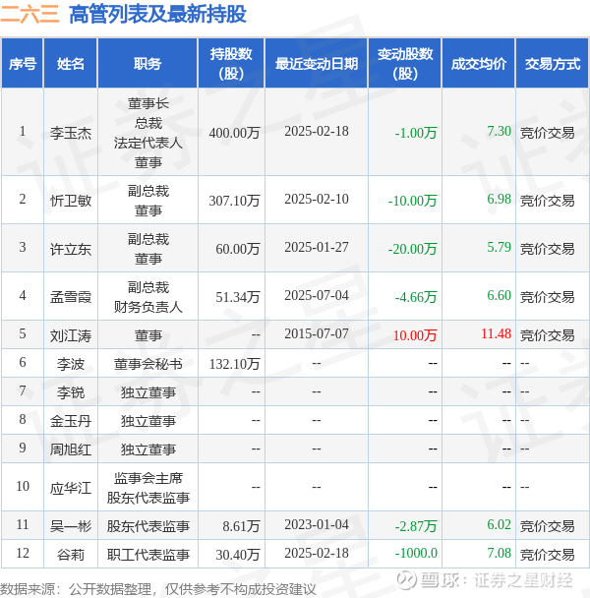Click the date 2015-07-07
Image resolution: width=590 pixels, height=598 pixels.
pos(317,333)
